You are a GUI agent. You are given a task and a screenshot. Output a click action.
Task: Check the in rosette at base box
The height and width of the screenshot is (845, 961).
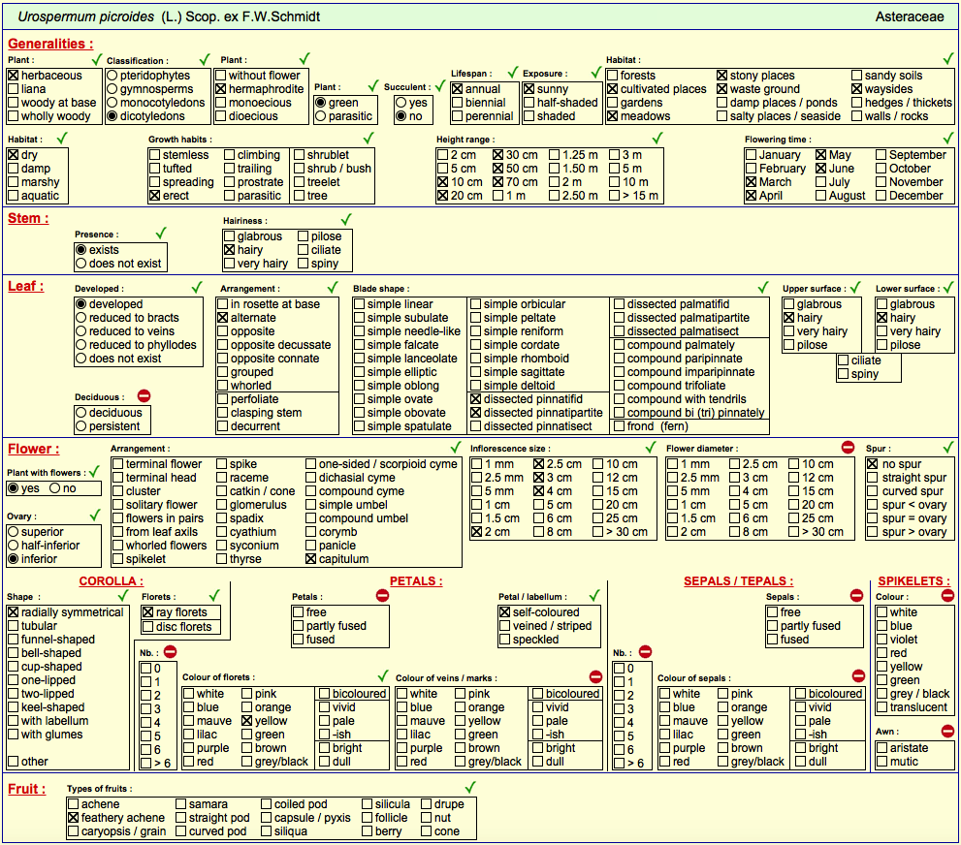pos(222,304)
